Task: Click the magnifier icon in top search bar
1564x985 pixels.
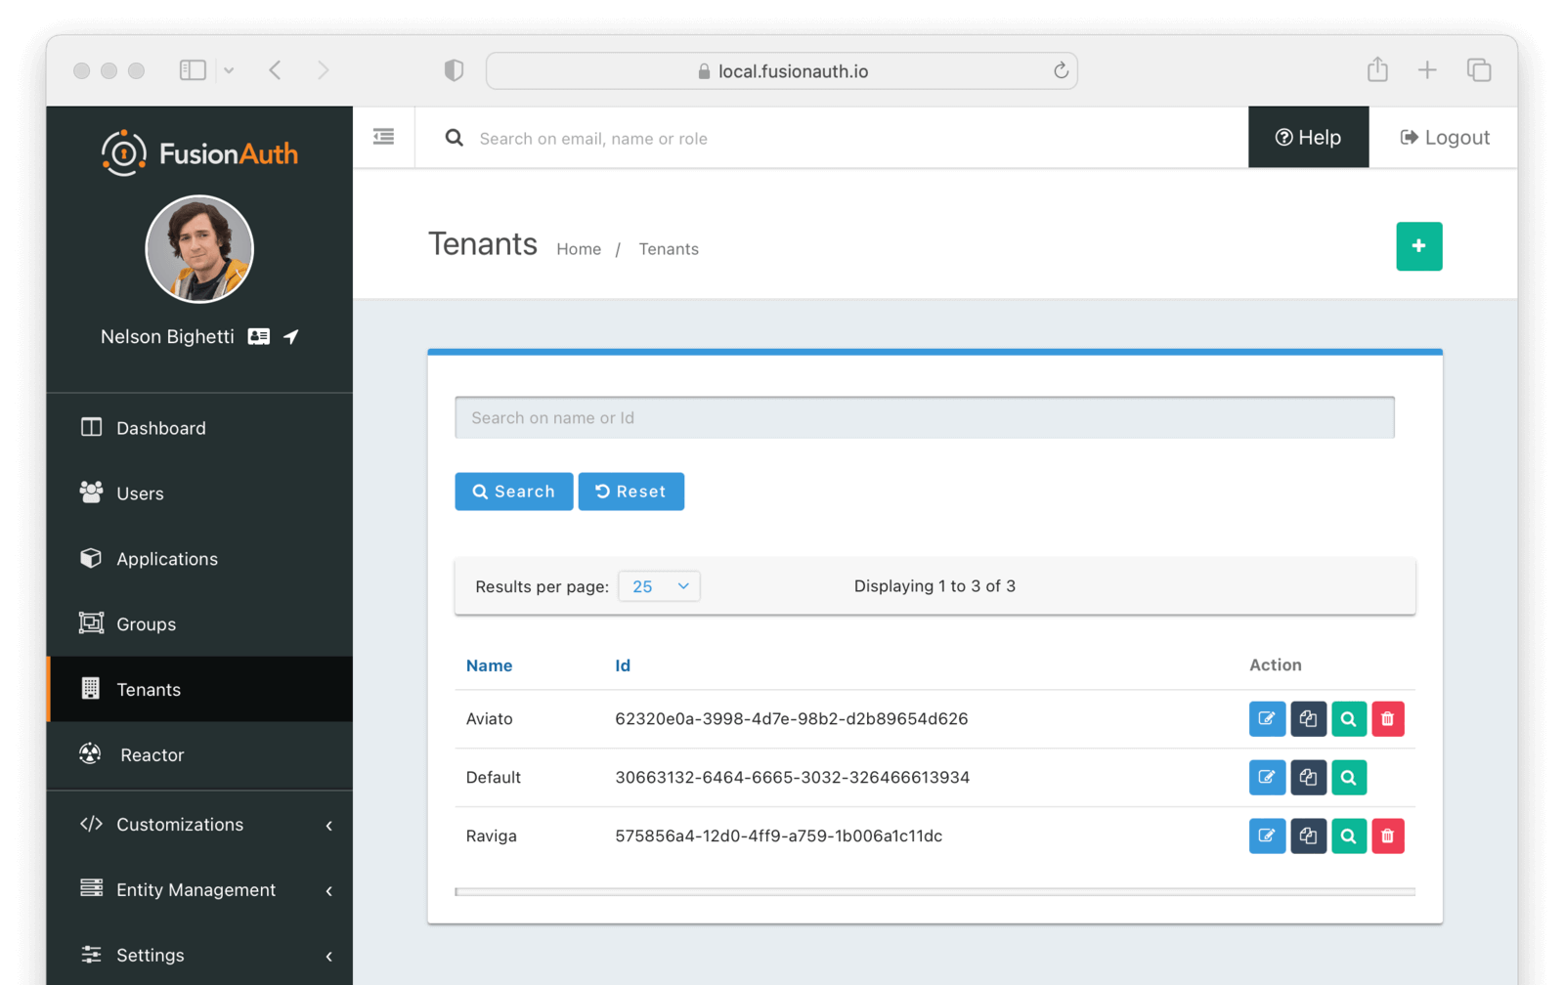Action: [455, 138]
